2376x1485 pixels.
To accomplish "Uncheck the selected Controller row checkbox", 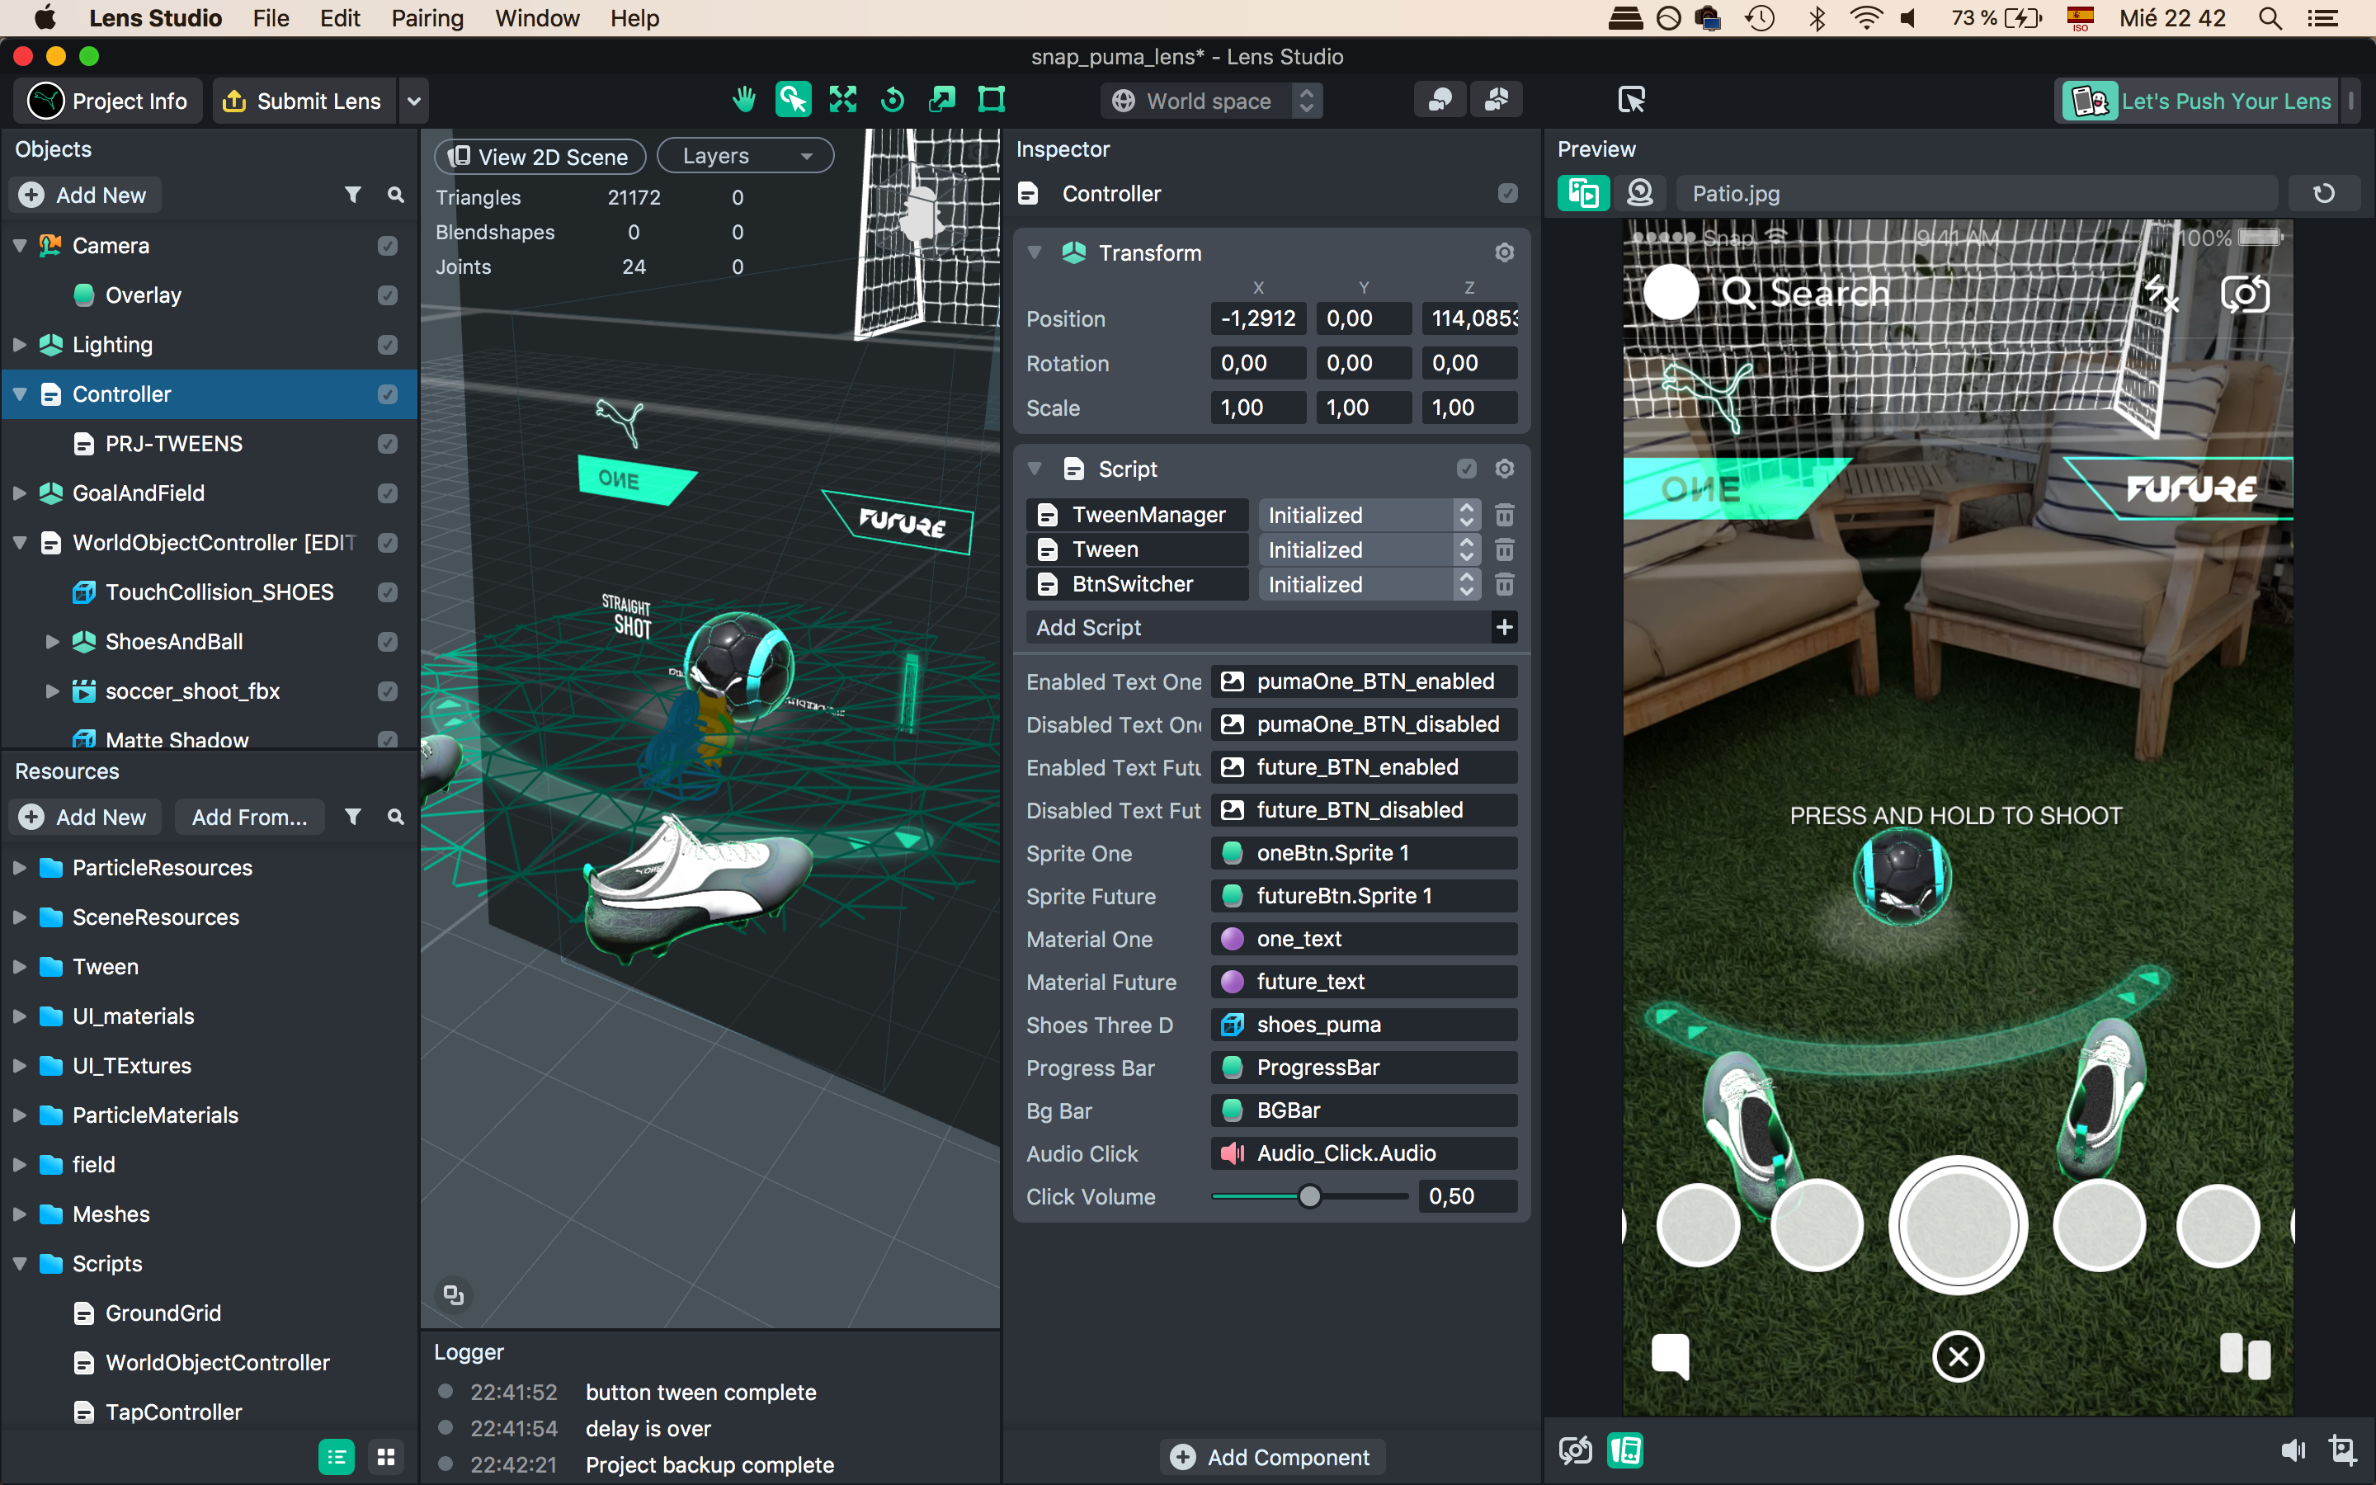I will click(388, 395).
